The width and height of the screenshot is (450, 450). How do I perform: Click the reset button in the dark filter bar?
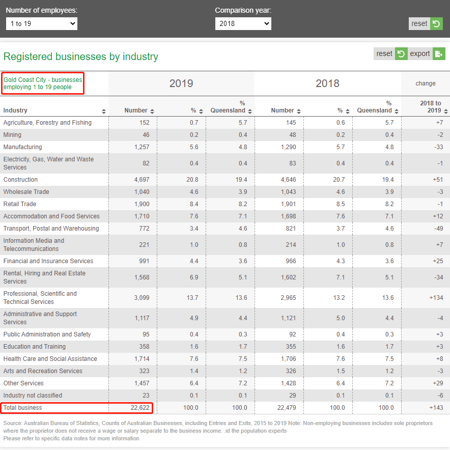click(x=426, y=23)
